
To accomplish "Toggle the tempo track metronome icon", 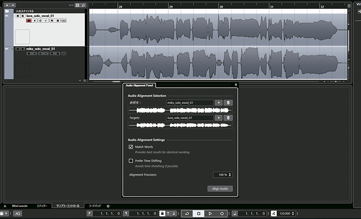I will coord(273,214).
